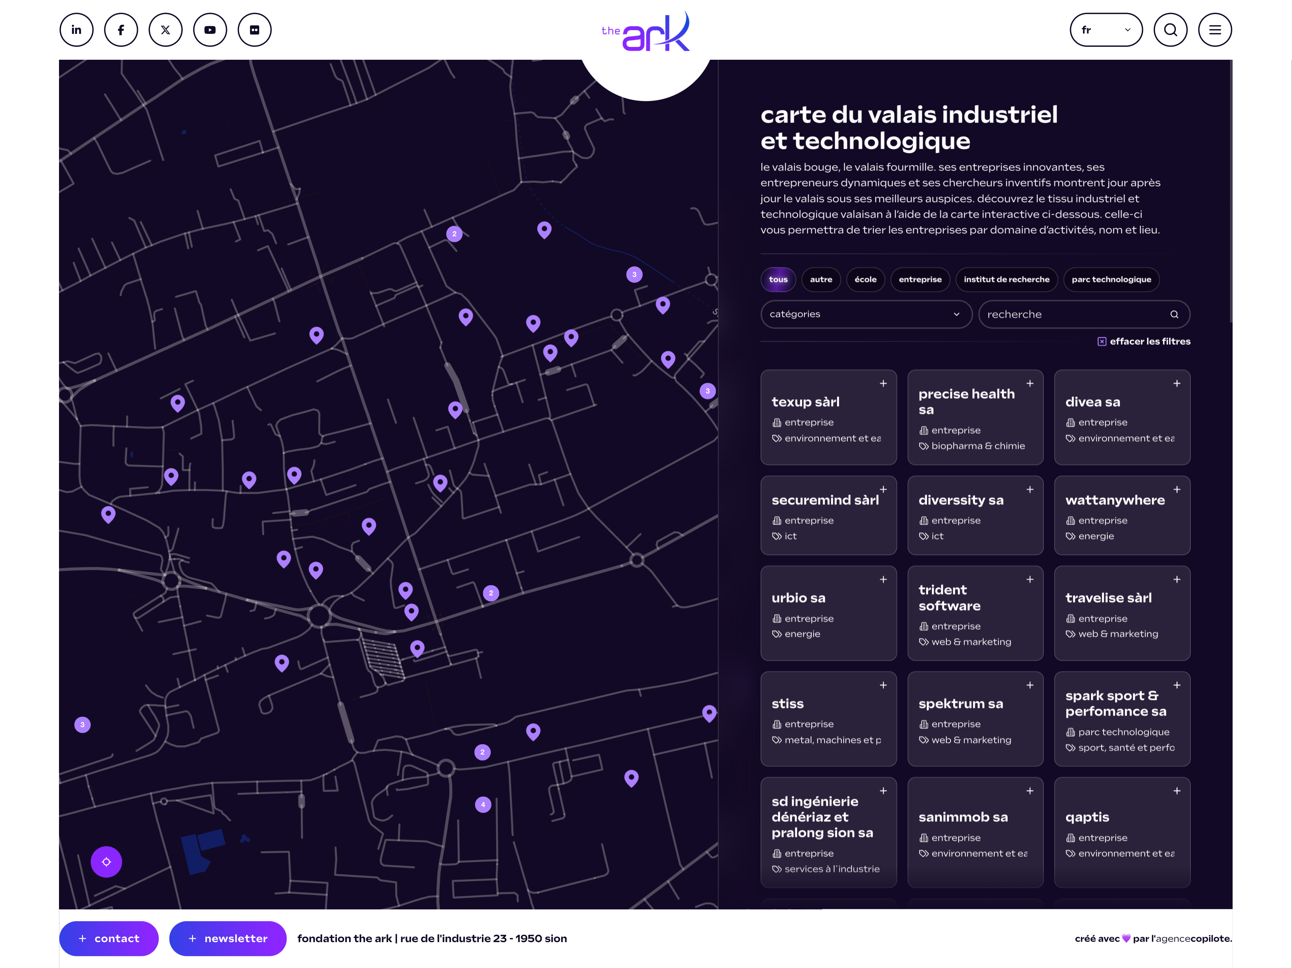Focus the 'recherche' search field

pos(1075,314)
